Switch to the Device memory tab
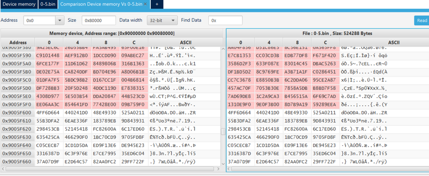 coord(19,4)
